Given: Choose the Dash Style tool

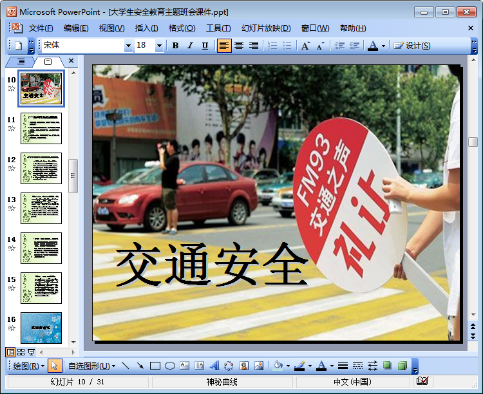Looking at the screenshot, I should [x=357, y=366].
